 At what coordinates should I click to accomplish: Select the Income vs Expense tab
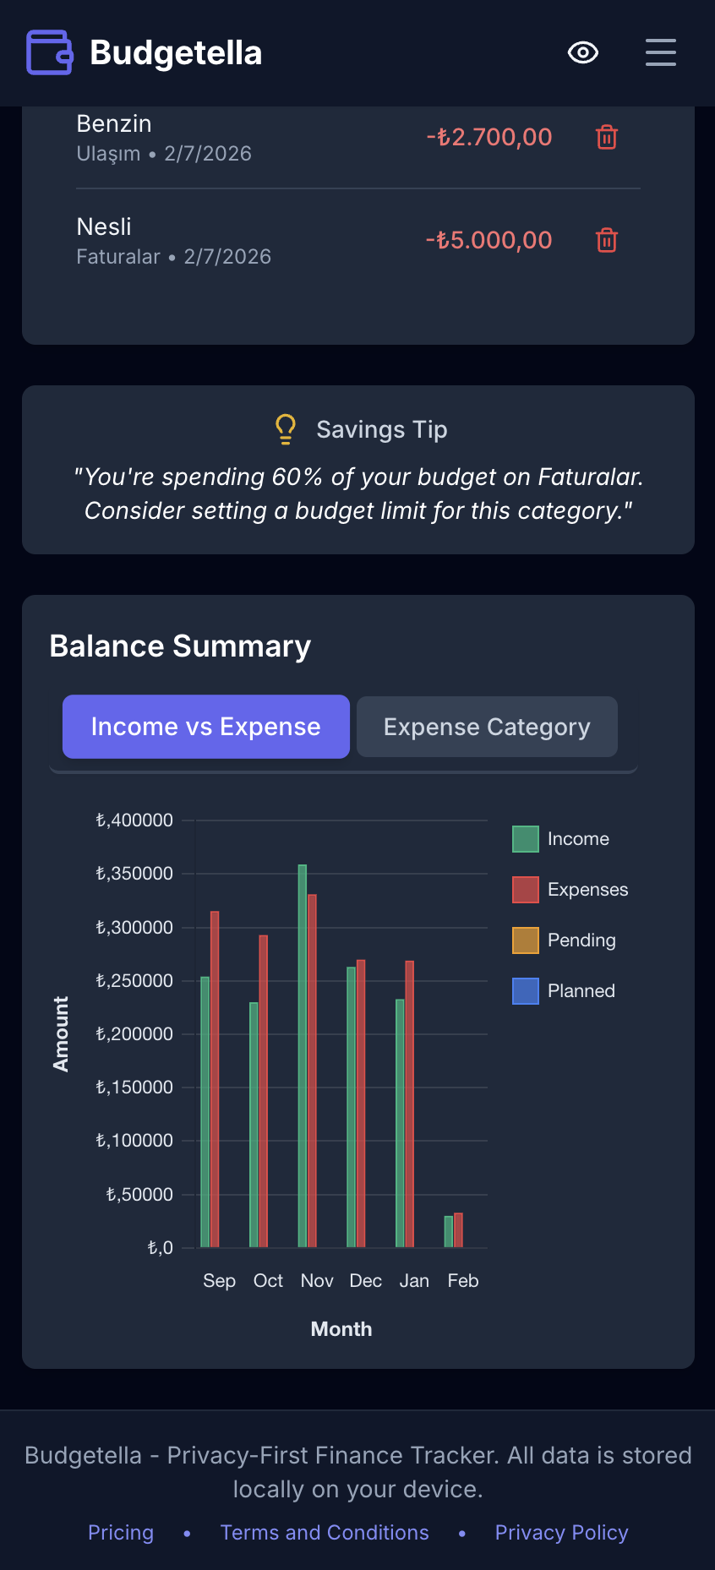[205, 727]
